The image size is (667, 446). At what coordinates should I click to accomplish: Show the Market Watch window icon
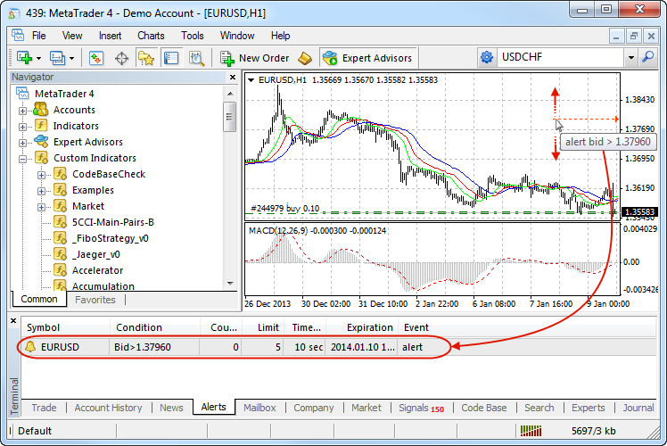[96, 58]
